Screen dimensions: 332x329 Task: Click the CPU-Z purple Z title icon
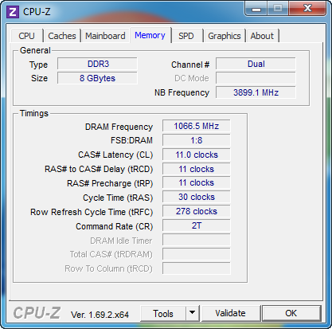(13, 12)
